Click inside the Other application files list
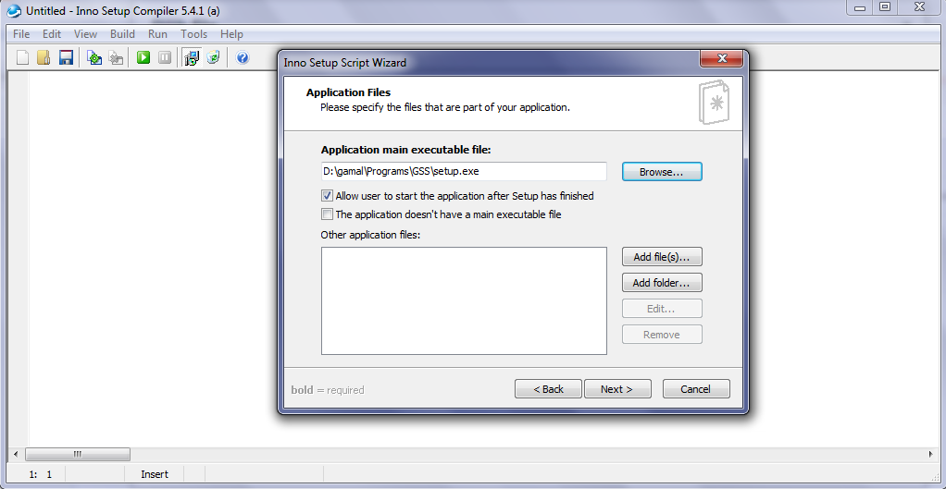Viewport: 946px width, 489px height. (x=464, y=300)
